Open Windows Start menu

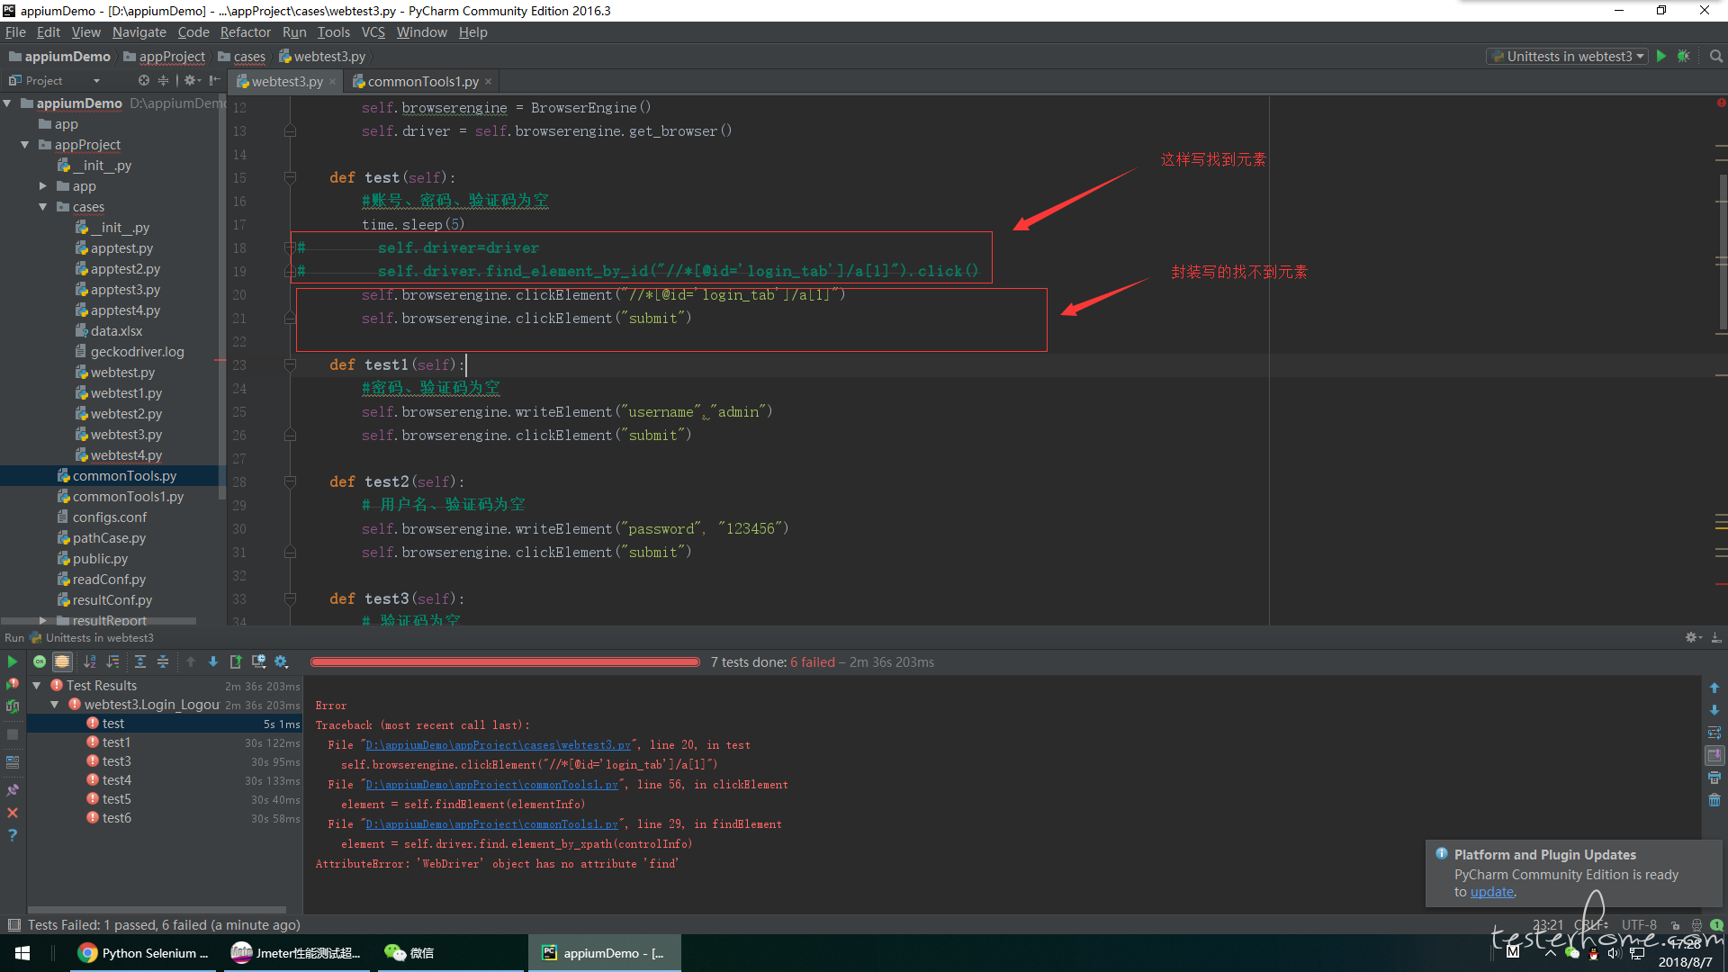(x=23, y=953)
